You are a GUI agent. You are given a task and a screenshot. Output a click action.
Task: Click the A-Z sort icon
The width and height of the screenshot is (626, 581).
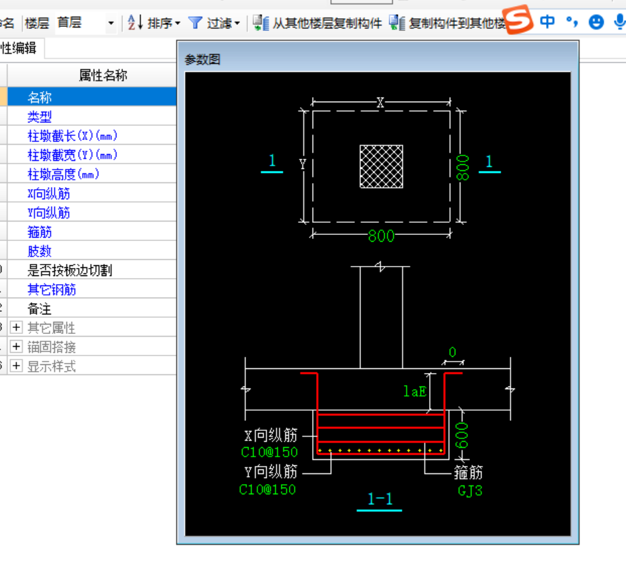135,22
